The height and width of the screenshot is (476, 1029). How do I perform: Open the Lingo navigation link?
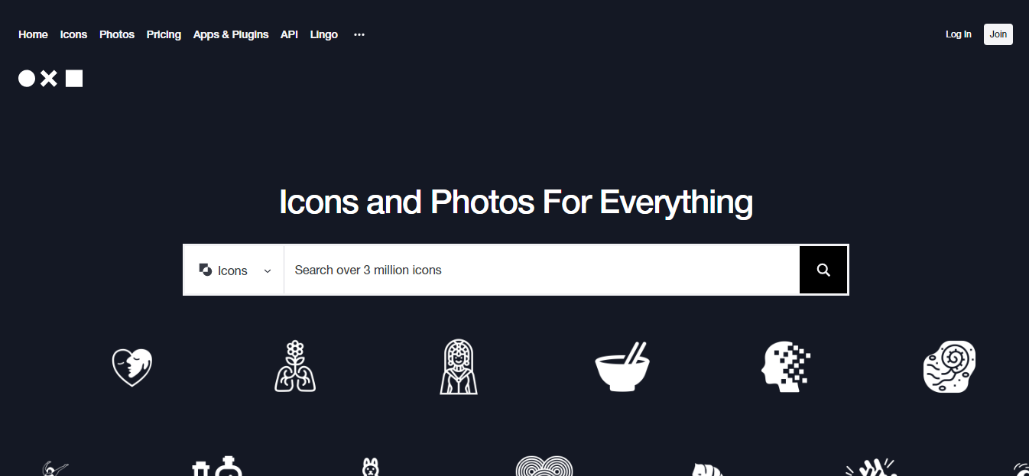[324, 34]
